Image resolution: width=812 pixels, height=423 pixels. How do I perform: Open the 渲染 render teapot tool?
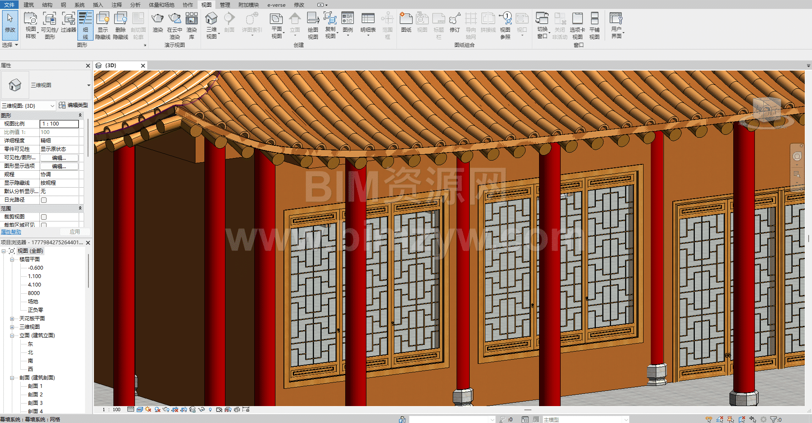pos(157,23)
